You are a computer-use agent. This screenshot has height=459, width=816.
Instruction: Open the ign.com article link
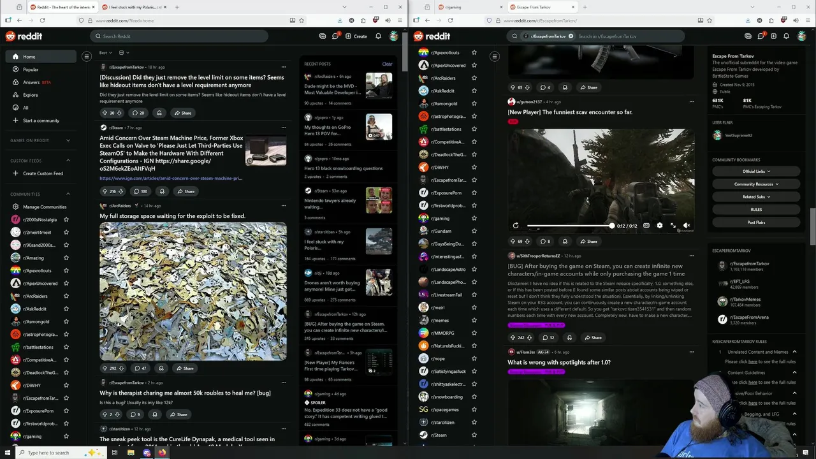[x=171, y=178]
